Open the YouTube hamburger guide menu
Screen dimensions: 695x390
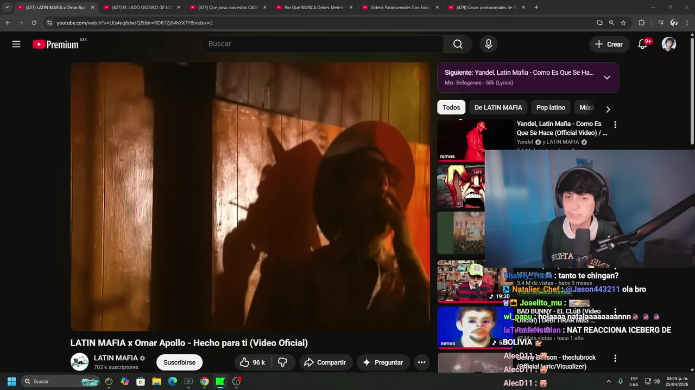(16, 44)
